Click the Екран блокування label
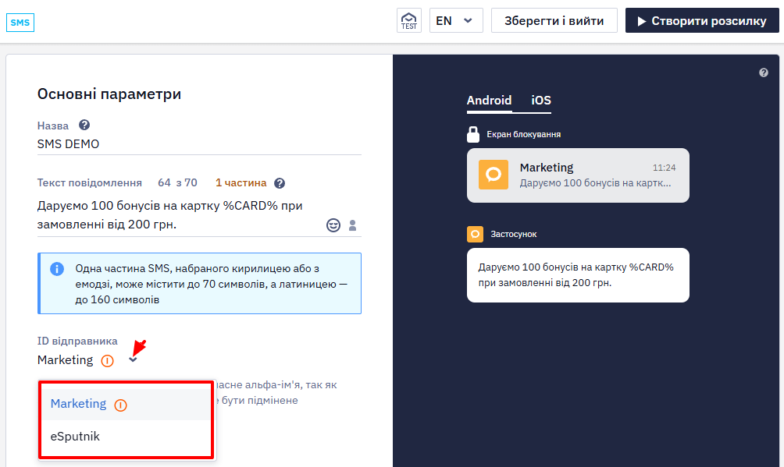The image size is (784, 467). tap(523, 134)
